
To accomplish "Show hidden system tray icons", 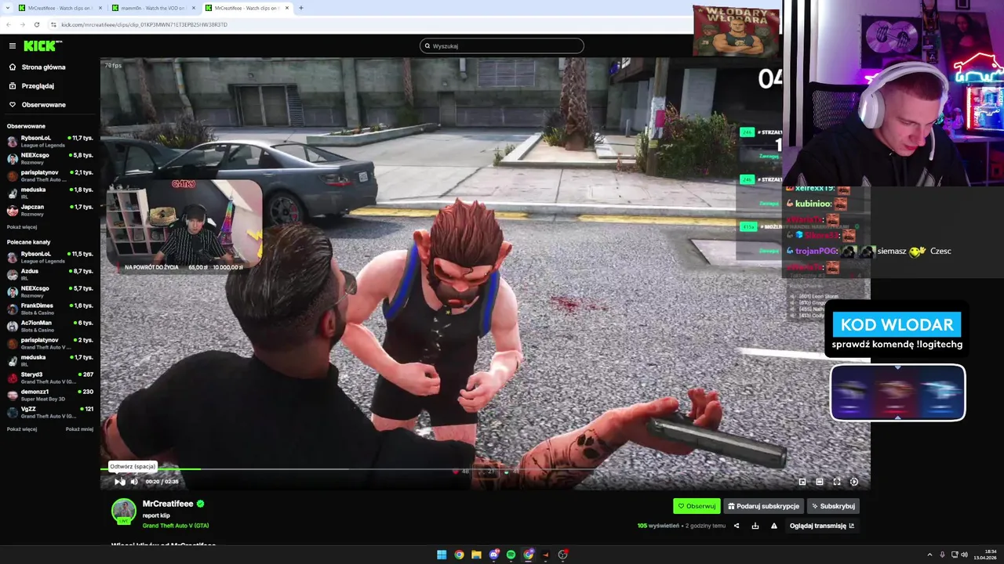I will point(929,555).
